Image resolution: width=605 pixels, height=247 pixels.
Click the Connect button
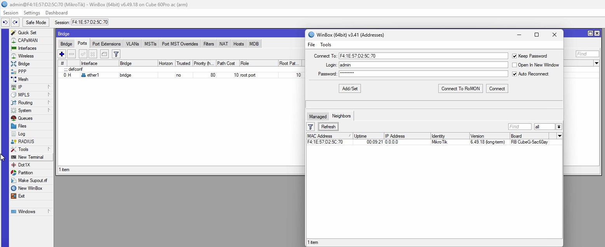coord(497,89)
